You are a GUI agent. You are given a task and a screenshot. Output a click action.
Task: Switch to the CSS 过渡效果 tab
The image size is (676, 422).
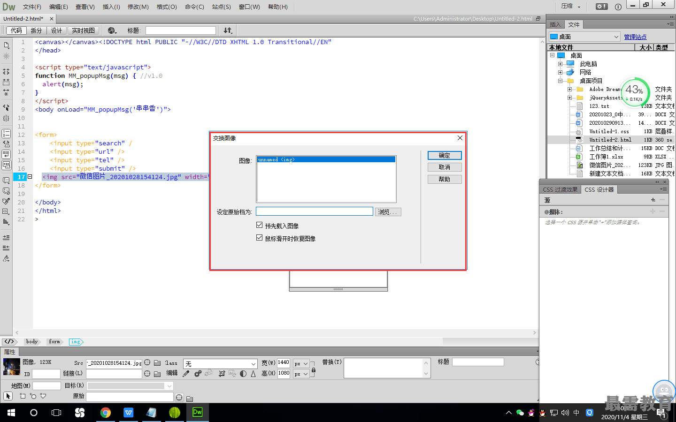click(x=560, y=189)
